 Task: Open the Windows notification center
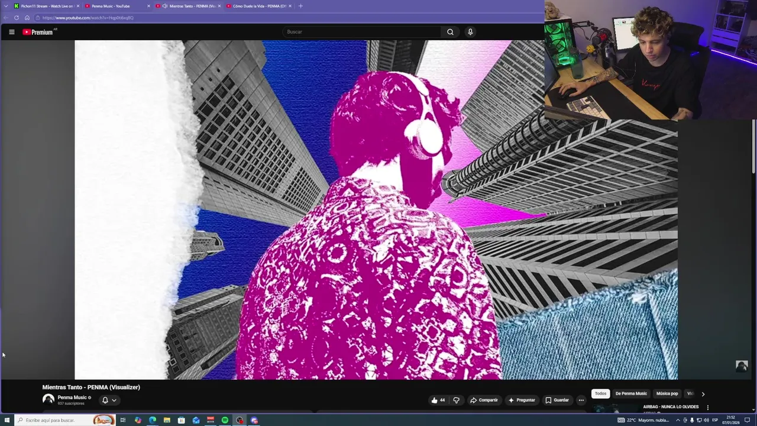[747, 420]
